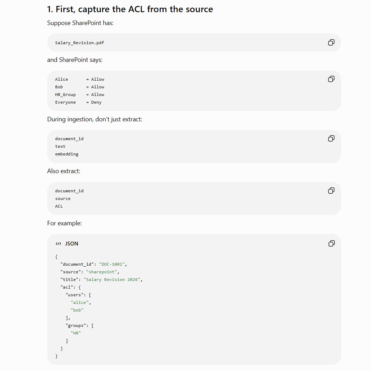Image resolution: width=371 pixels, height=371 pixels.
Task: Click the word 'embedding' in code block
Action: click(67, 154)
